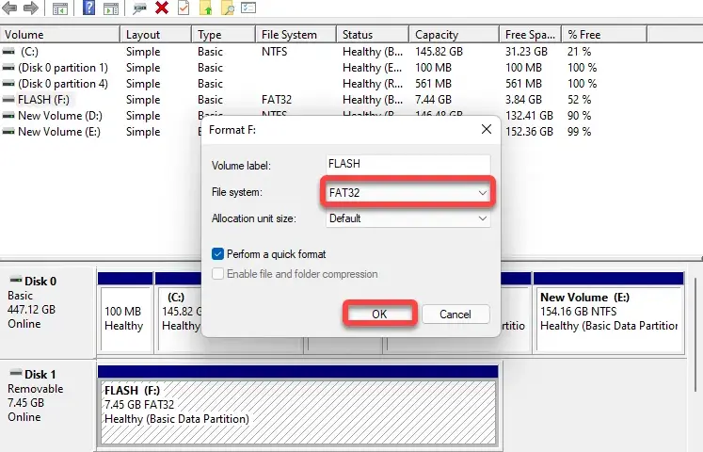Close the Format F: dialog
This screenshot has height=452, width=703.
point(487,129)
